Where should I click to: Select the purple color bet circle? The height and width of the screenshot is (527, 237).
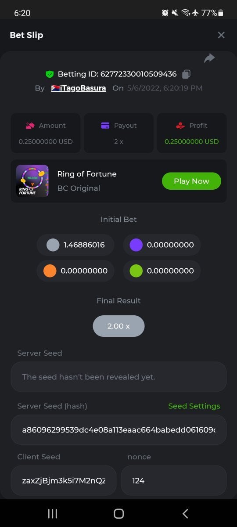136,245
